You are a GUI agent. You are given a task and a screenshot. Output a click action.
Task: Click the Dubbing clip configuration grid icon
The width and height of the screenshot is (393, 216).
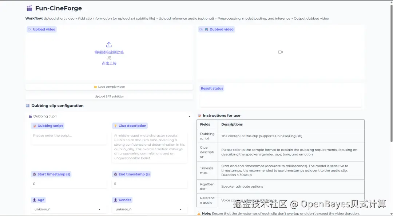27,106
